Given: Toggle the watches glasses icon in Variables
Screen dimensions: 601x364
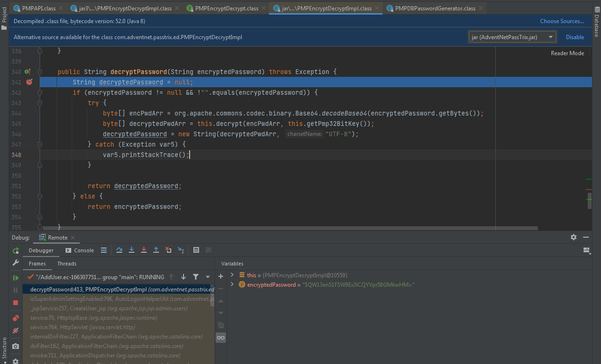Looking at the screenshot, I should 220,337.
